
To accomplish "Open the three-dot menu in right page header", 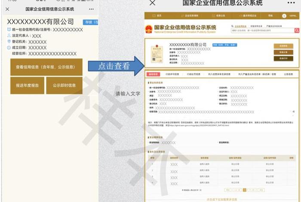I will (x=291, y=3).
